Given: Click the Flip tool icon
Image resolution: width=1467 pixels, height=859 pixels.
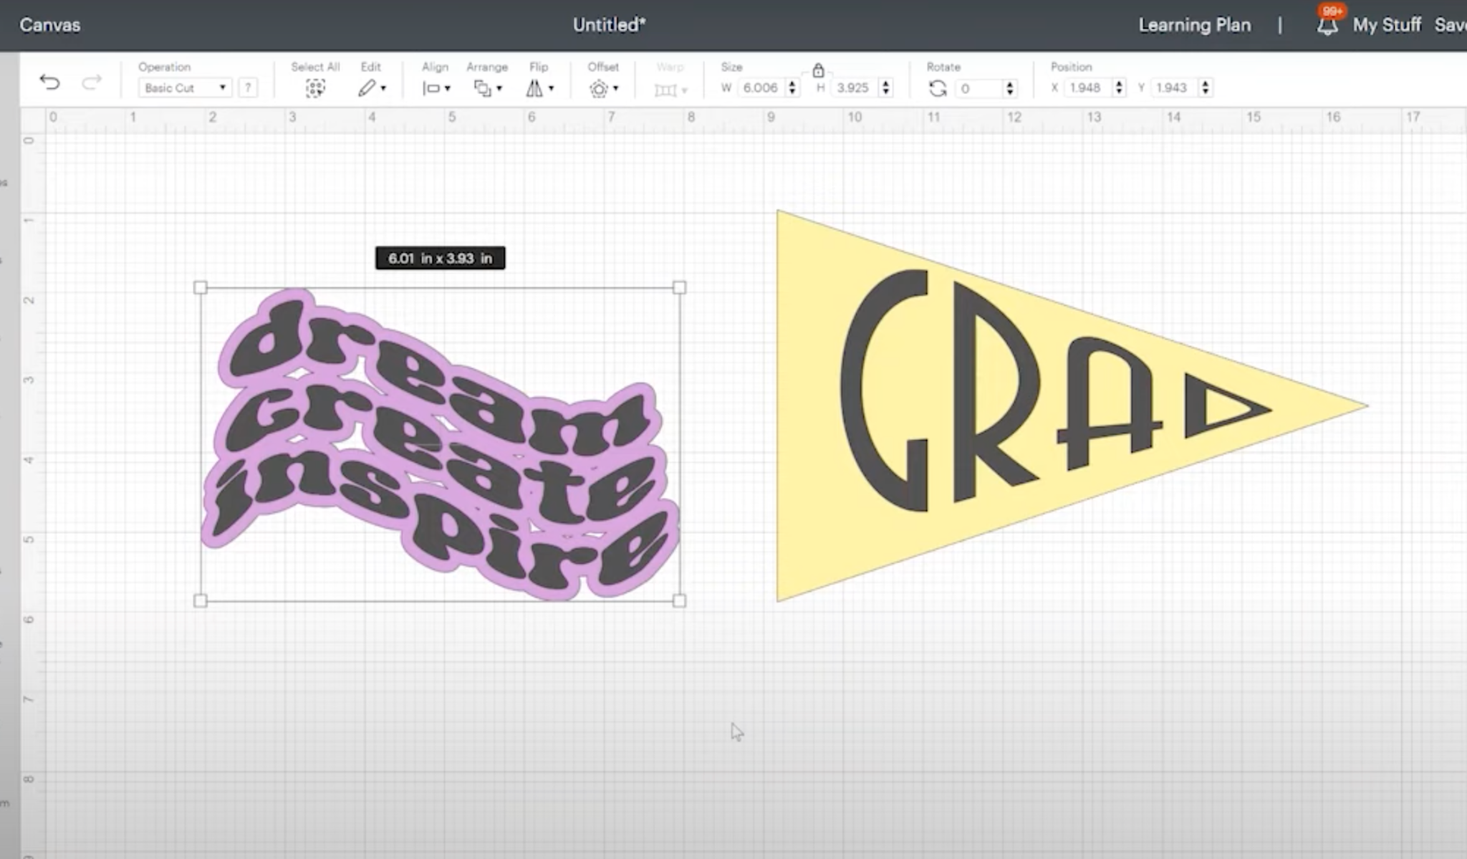Looking at the screenshot, I should click(533, 87).
